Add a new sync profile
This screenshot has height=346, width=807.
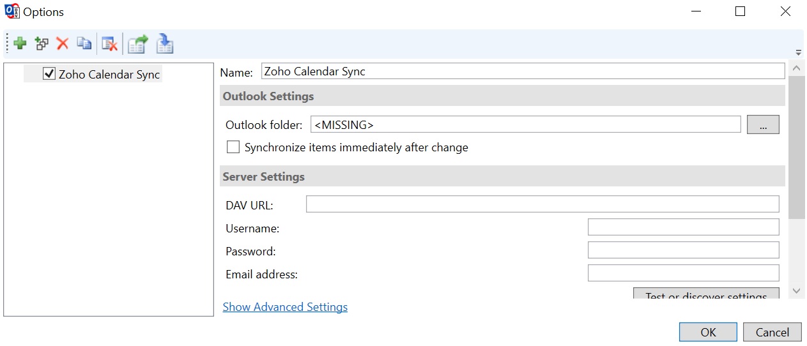[x=20, y=43]
